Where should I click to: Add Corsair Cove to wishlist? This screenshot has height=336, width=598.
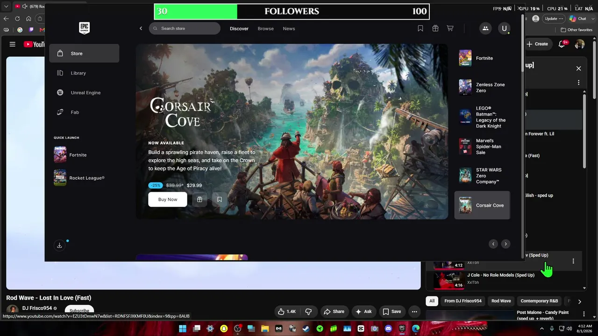point(220,199)
